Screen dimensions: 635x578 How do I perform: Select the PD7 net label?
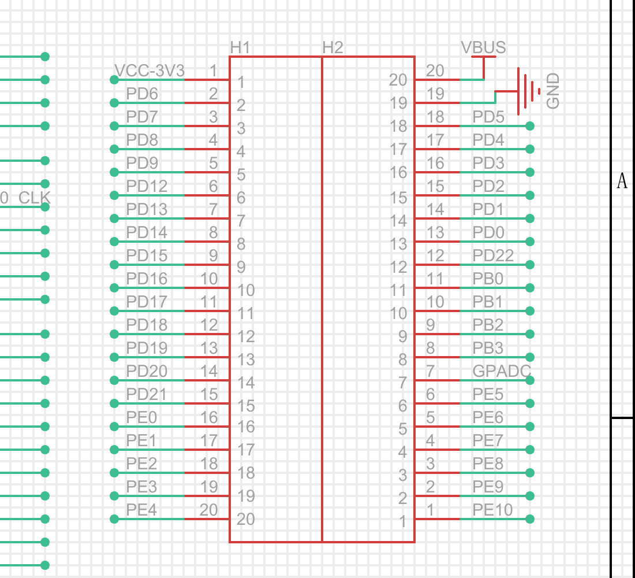click(x=142, y=117)
